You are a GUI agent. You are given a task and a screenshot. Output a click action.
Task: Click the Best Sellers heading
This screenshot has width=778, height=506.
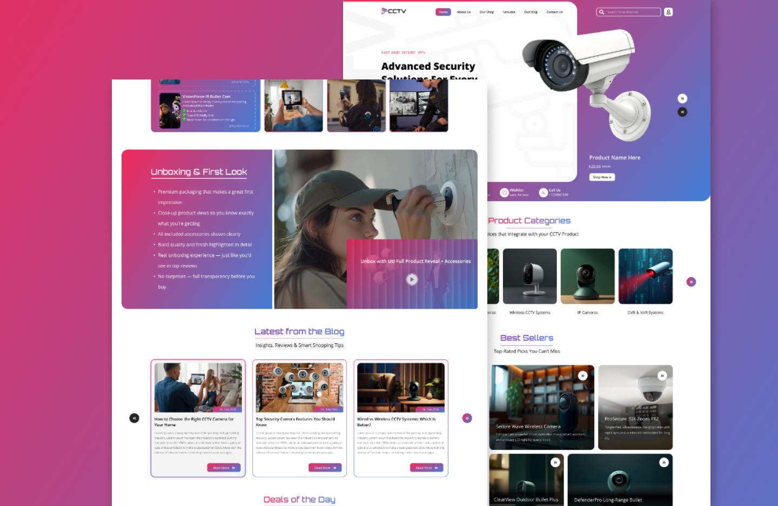[x=527, y=338]
